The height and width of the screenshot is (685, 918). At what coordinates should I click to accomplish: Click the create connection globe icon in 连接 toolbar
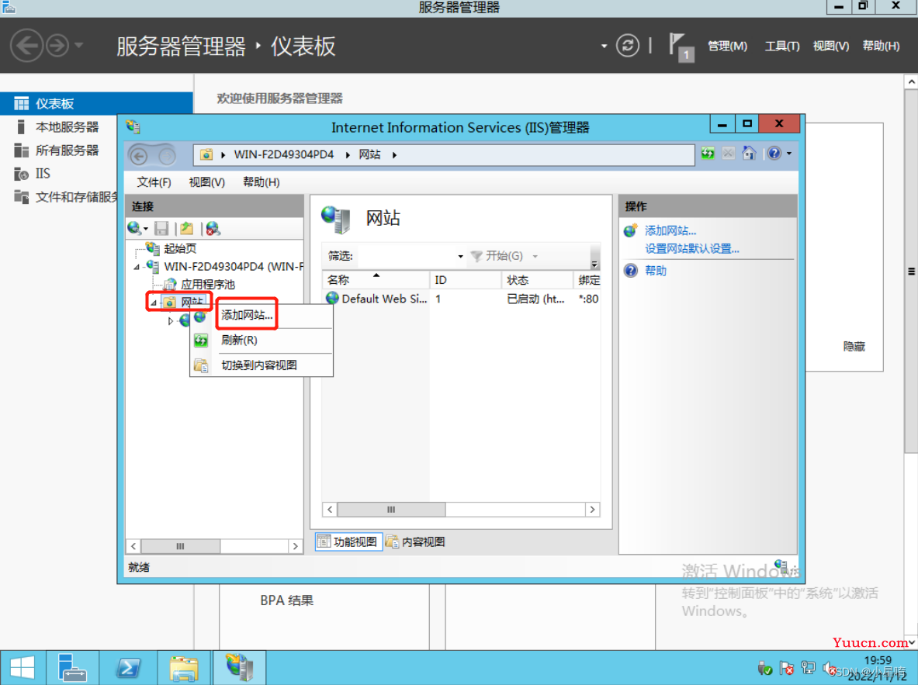click(134, 228)
